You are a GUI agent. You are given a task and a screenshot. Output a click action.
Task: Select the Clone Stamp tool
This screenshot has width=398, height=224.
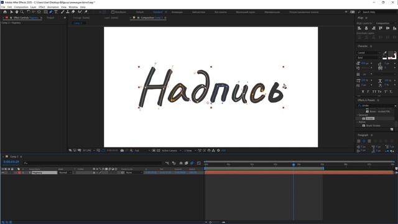pyautogui.click(x=68, y=12)
